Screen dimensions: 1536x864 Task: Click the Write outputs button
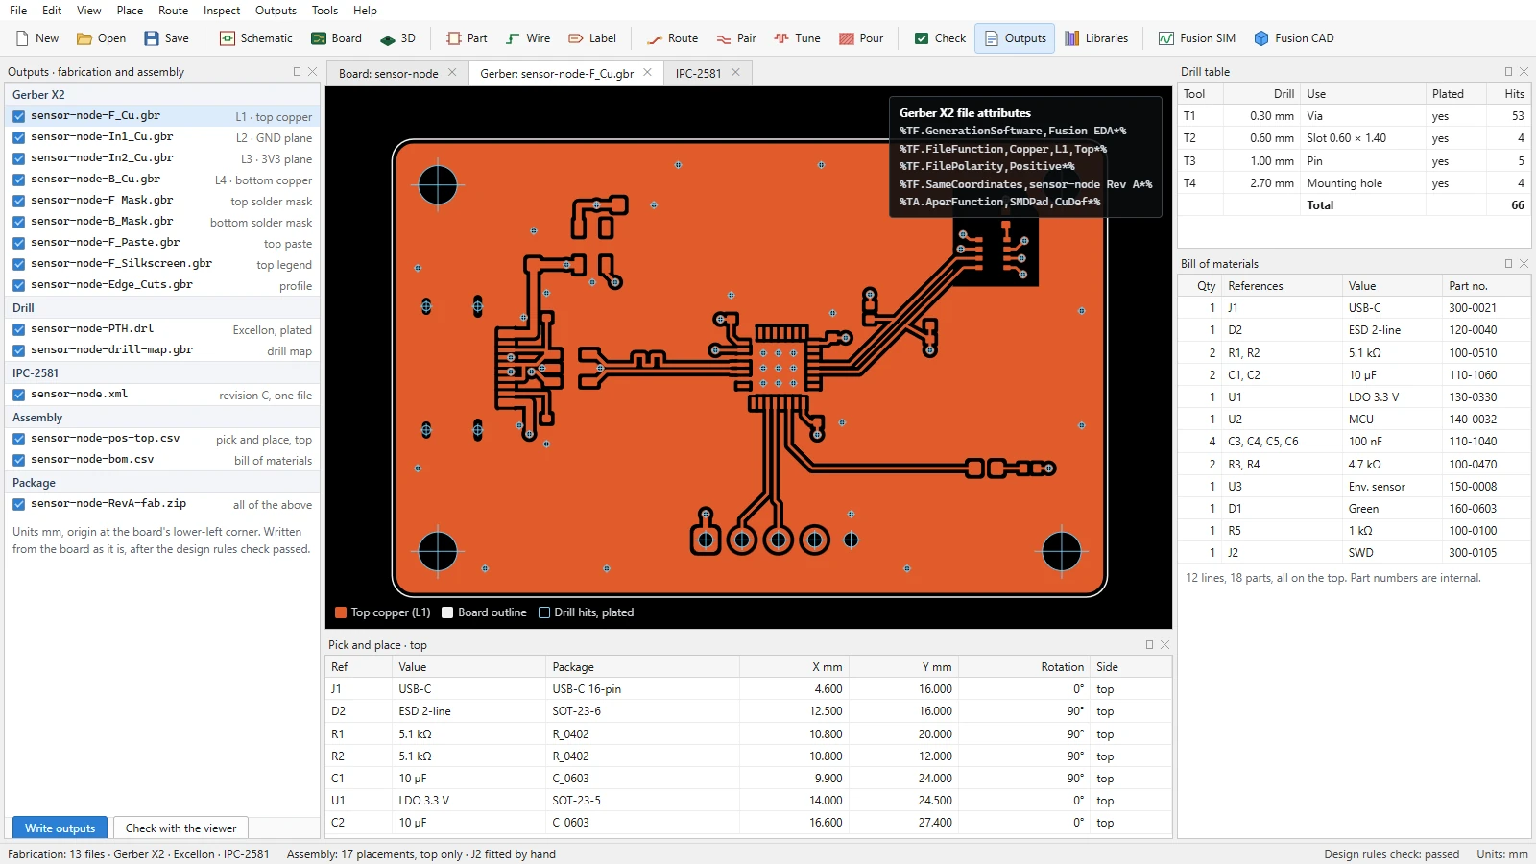click(x=60, y=828)
